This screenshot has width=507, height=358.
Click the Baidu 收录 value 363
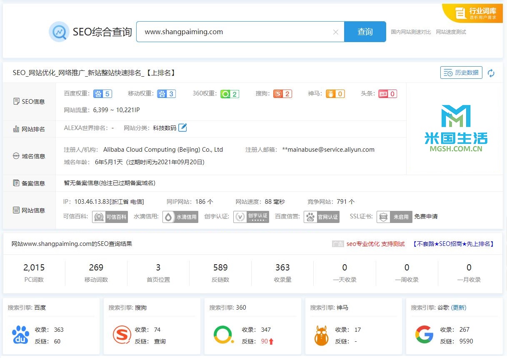click(59, 330)
